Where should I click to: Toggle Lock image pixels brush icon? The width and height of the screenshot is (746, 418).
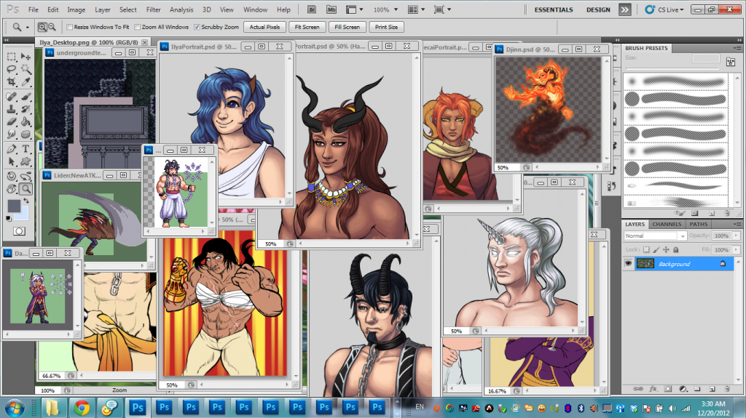coord(656,249)
